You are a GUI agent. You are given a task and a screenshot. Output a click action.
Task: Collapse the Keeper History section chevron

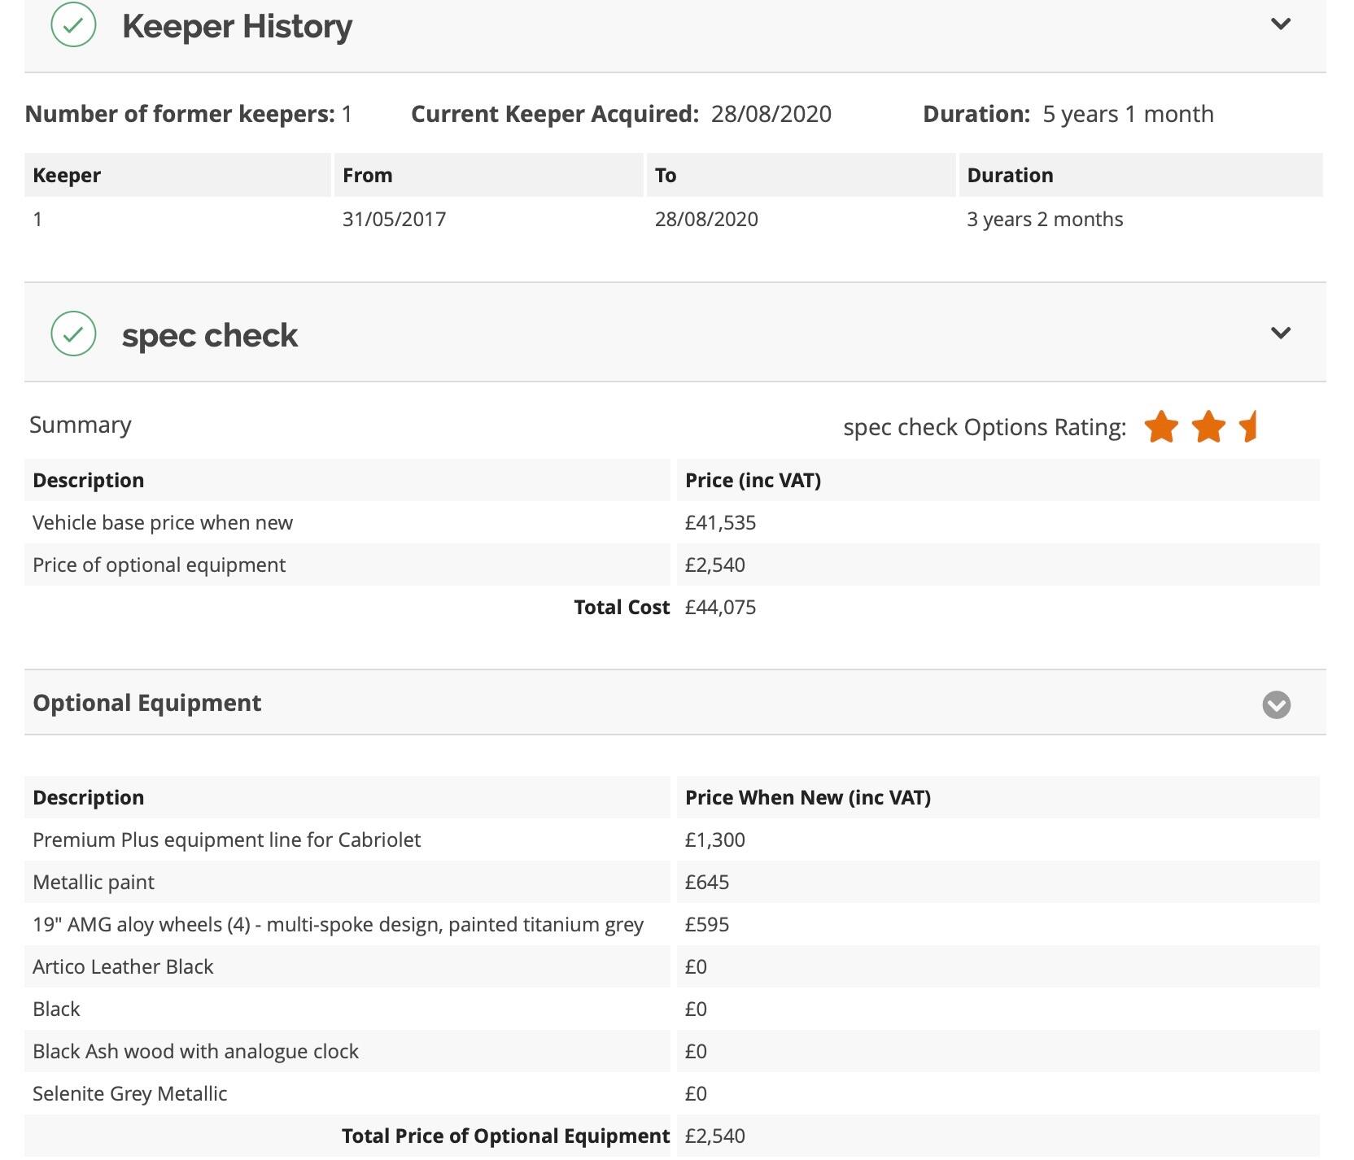pos(1280,24)
